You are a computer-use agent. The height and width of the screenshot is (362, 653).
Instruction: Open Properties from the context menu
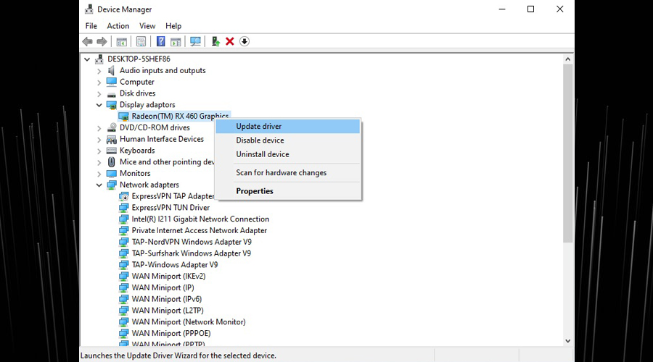coord(288,191)
